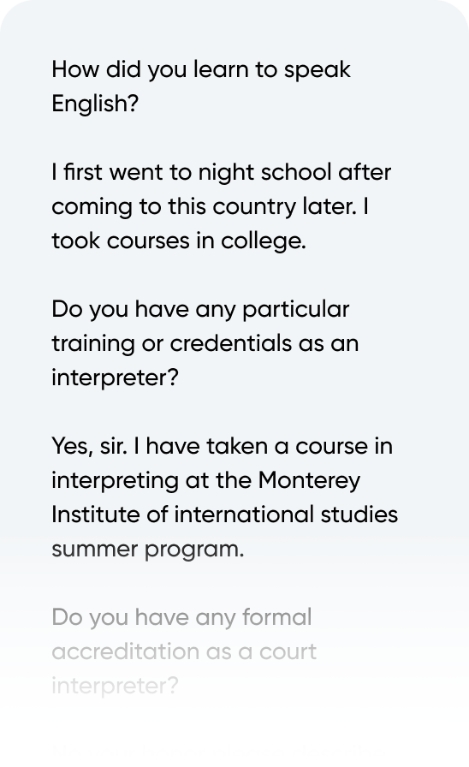
Task: Click the faded line "accreditation as a court"
Action: [x=184, y=652]
